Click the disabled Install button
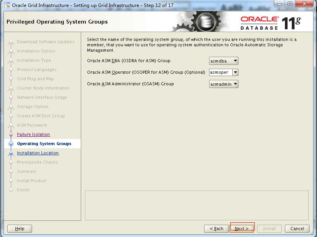Viewport: 317px width, 237px height. pos(269,229)
